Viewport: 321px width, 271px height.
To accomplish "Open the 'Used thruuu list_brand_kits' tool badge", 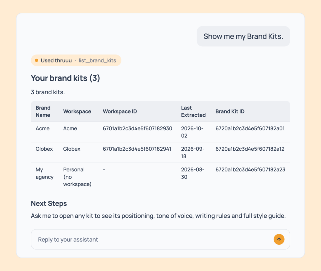I will (x=76, y=60).
